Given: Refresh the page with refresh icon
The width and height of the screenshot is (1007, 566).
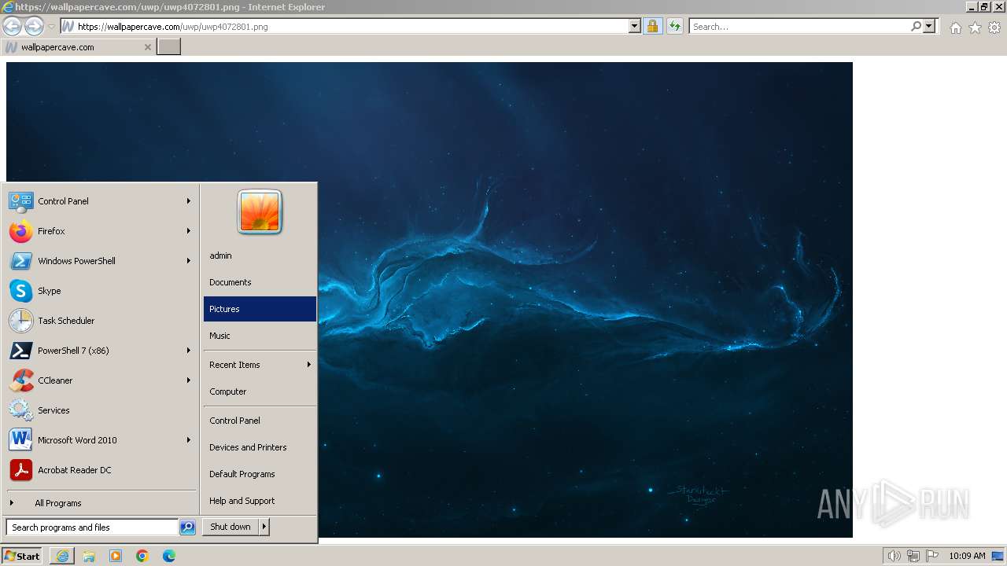Looking at the screenshot, I should pos(674,26).
